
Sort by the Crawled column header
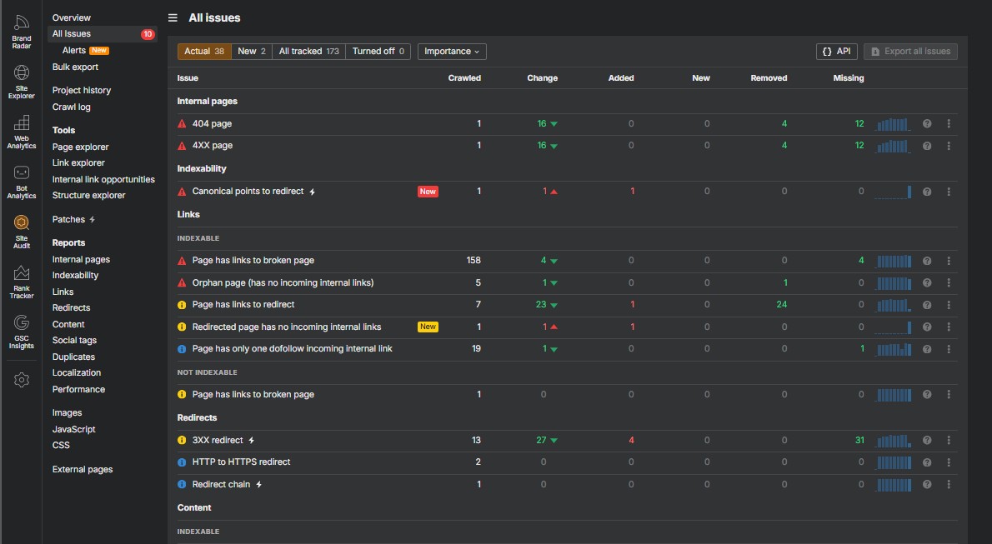click(464, 78)
